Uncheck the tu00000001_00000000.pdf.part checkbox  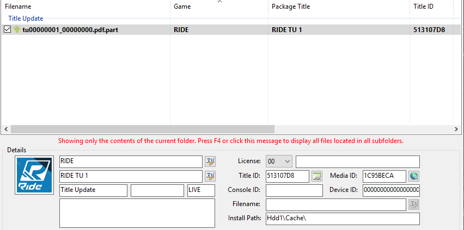point(7,29)
